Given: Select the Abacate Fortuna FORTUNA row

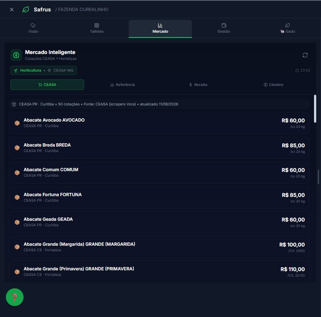Looking at the screenshot, I should tap(159, 197).
